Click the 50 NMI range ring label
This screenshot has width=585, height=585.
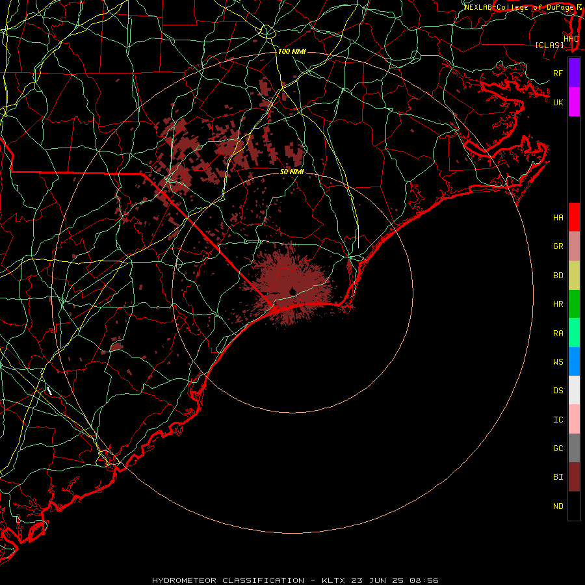292,172
